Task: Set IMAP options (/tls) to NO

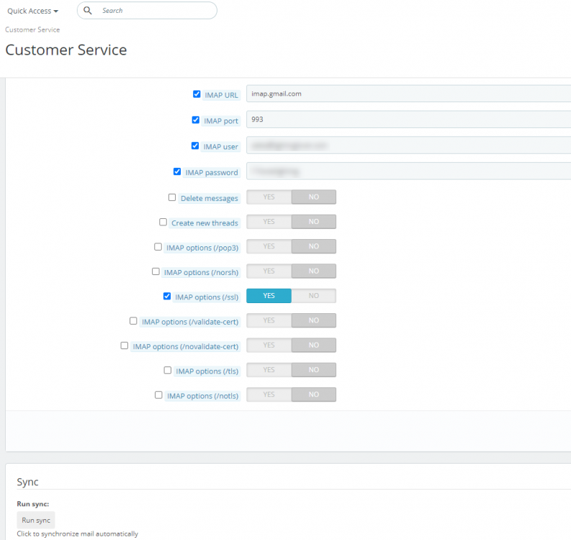Action: click(314, 370)
